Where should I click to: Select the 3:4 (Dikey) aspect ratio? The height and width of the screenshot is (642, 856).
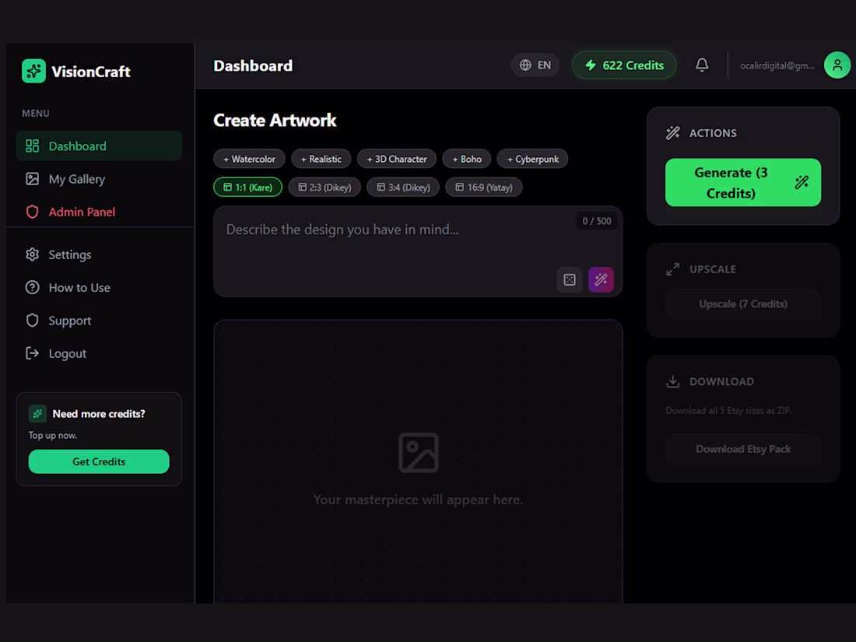coord(403,188)
